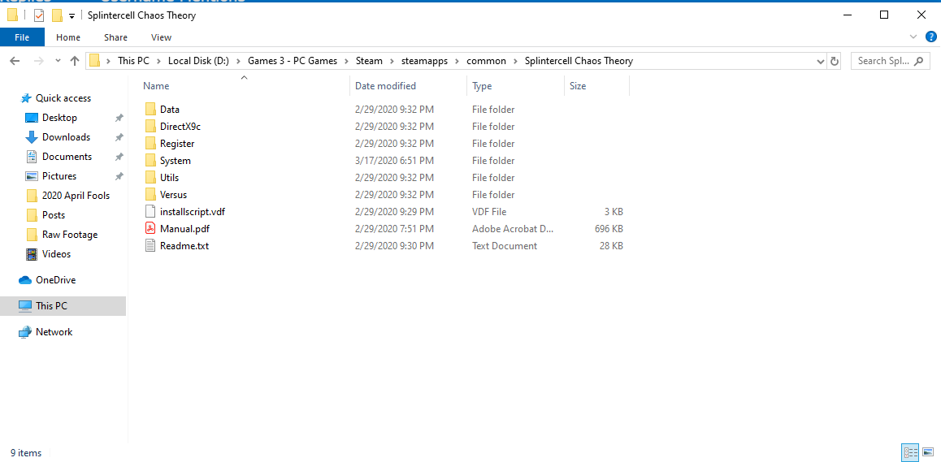Open Documents in the navigation pane
This screenshot has height=462, width=941.
click(x=67, y=157)
